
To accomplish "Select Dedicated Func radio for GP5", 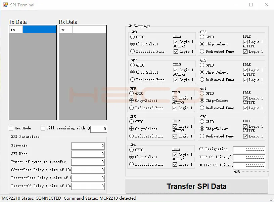I will click(x=131, y=136).
